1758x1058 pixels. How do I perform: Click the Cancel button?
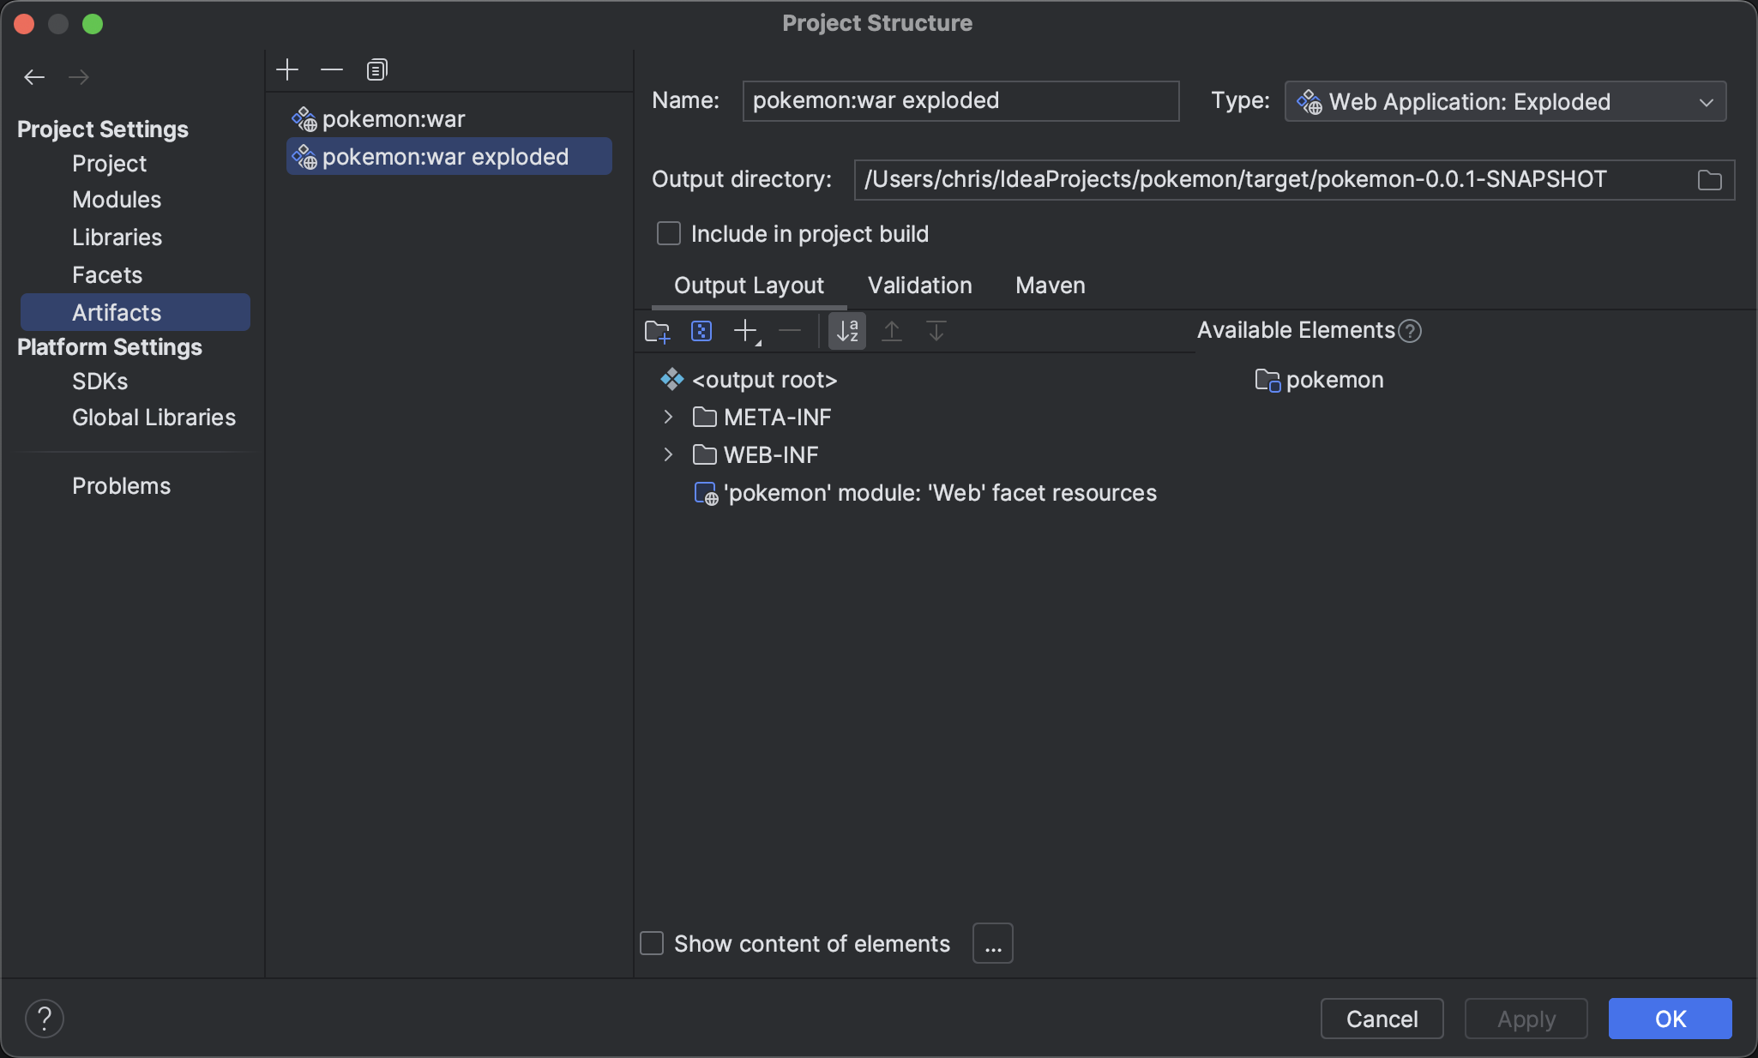(1382, 1019)
